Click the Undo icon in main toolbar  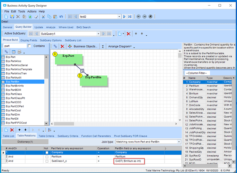point(61,17)
